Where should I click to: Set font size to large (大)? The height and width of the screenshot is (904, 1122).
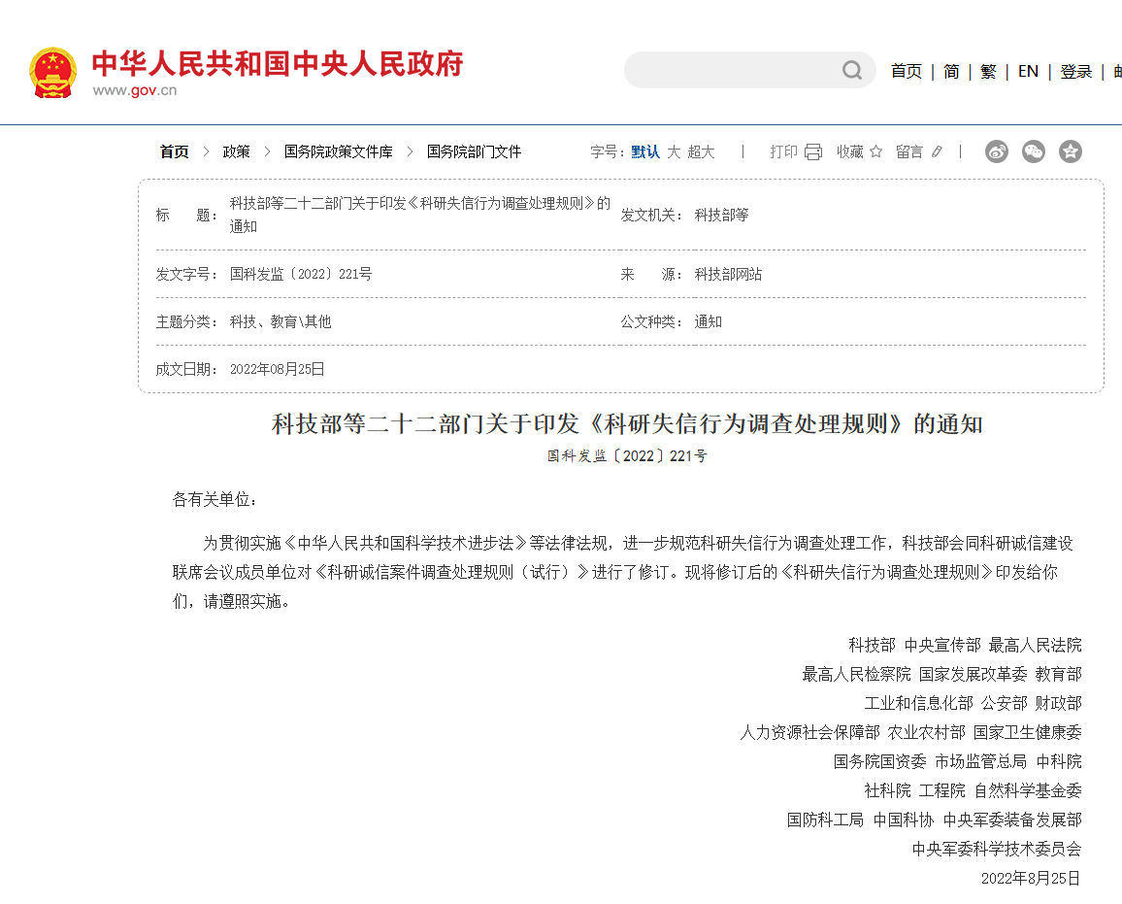pyautogui.click(x=674, y=151)
